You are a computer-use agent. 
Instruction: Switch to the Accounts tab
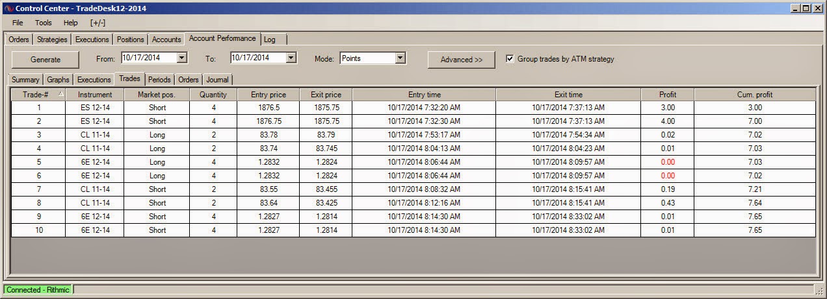click(x=166, y=40)
